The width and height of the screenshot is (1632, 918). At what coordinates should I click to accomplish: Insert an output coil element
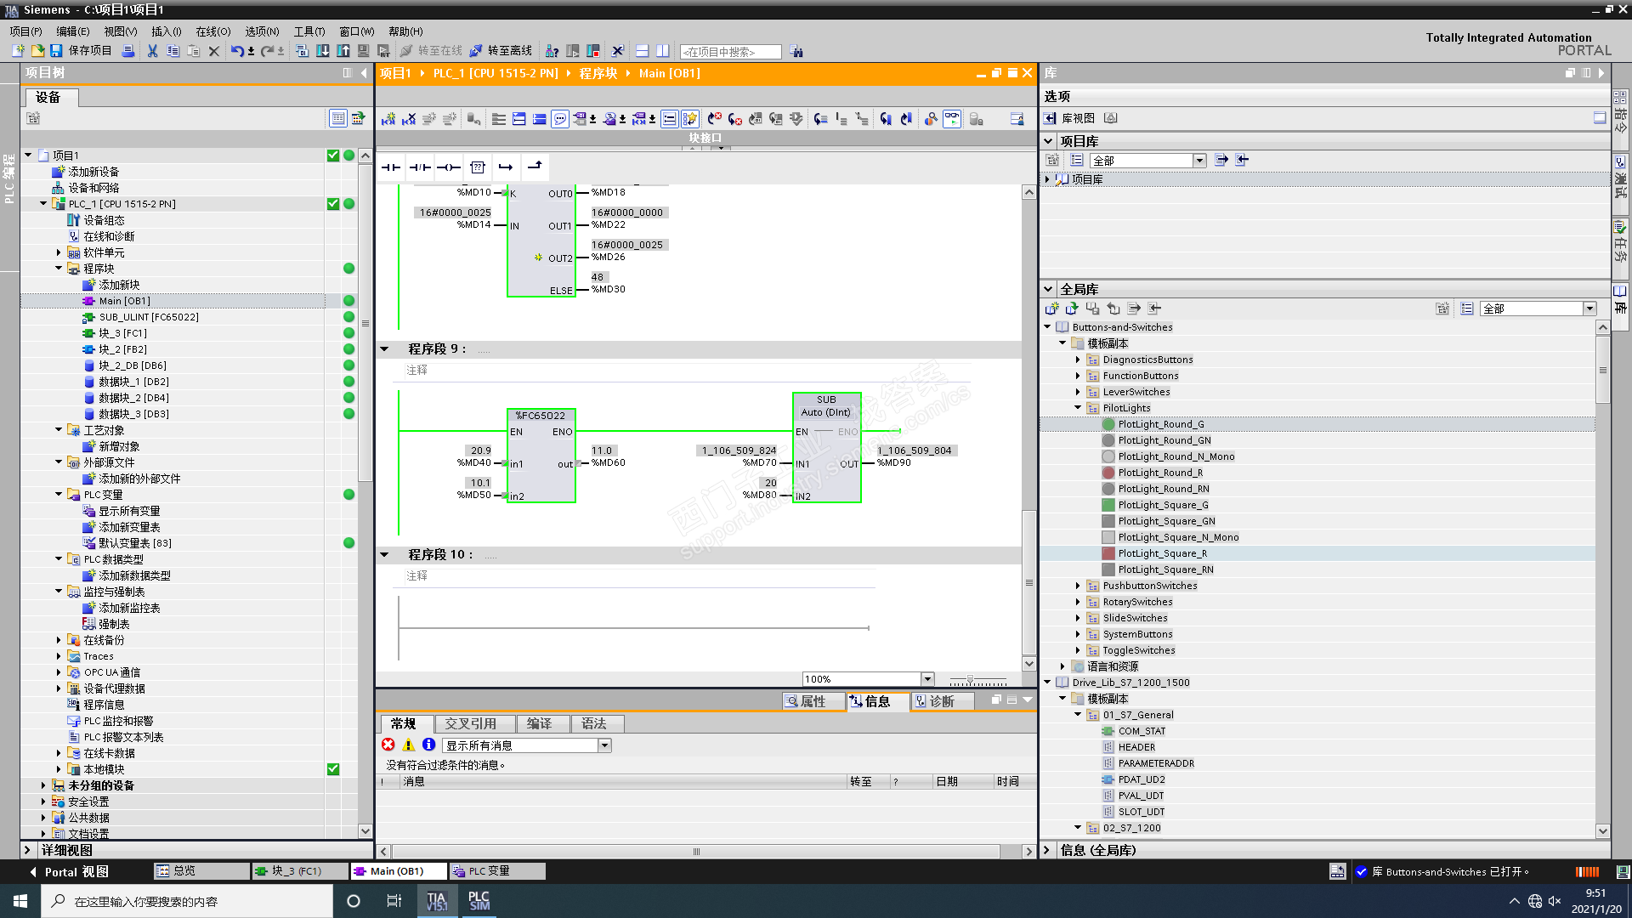click(x=449, y=167)
